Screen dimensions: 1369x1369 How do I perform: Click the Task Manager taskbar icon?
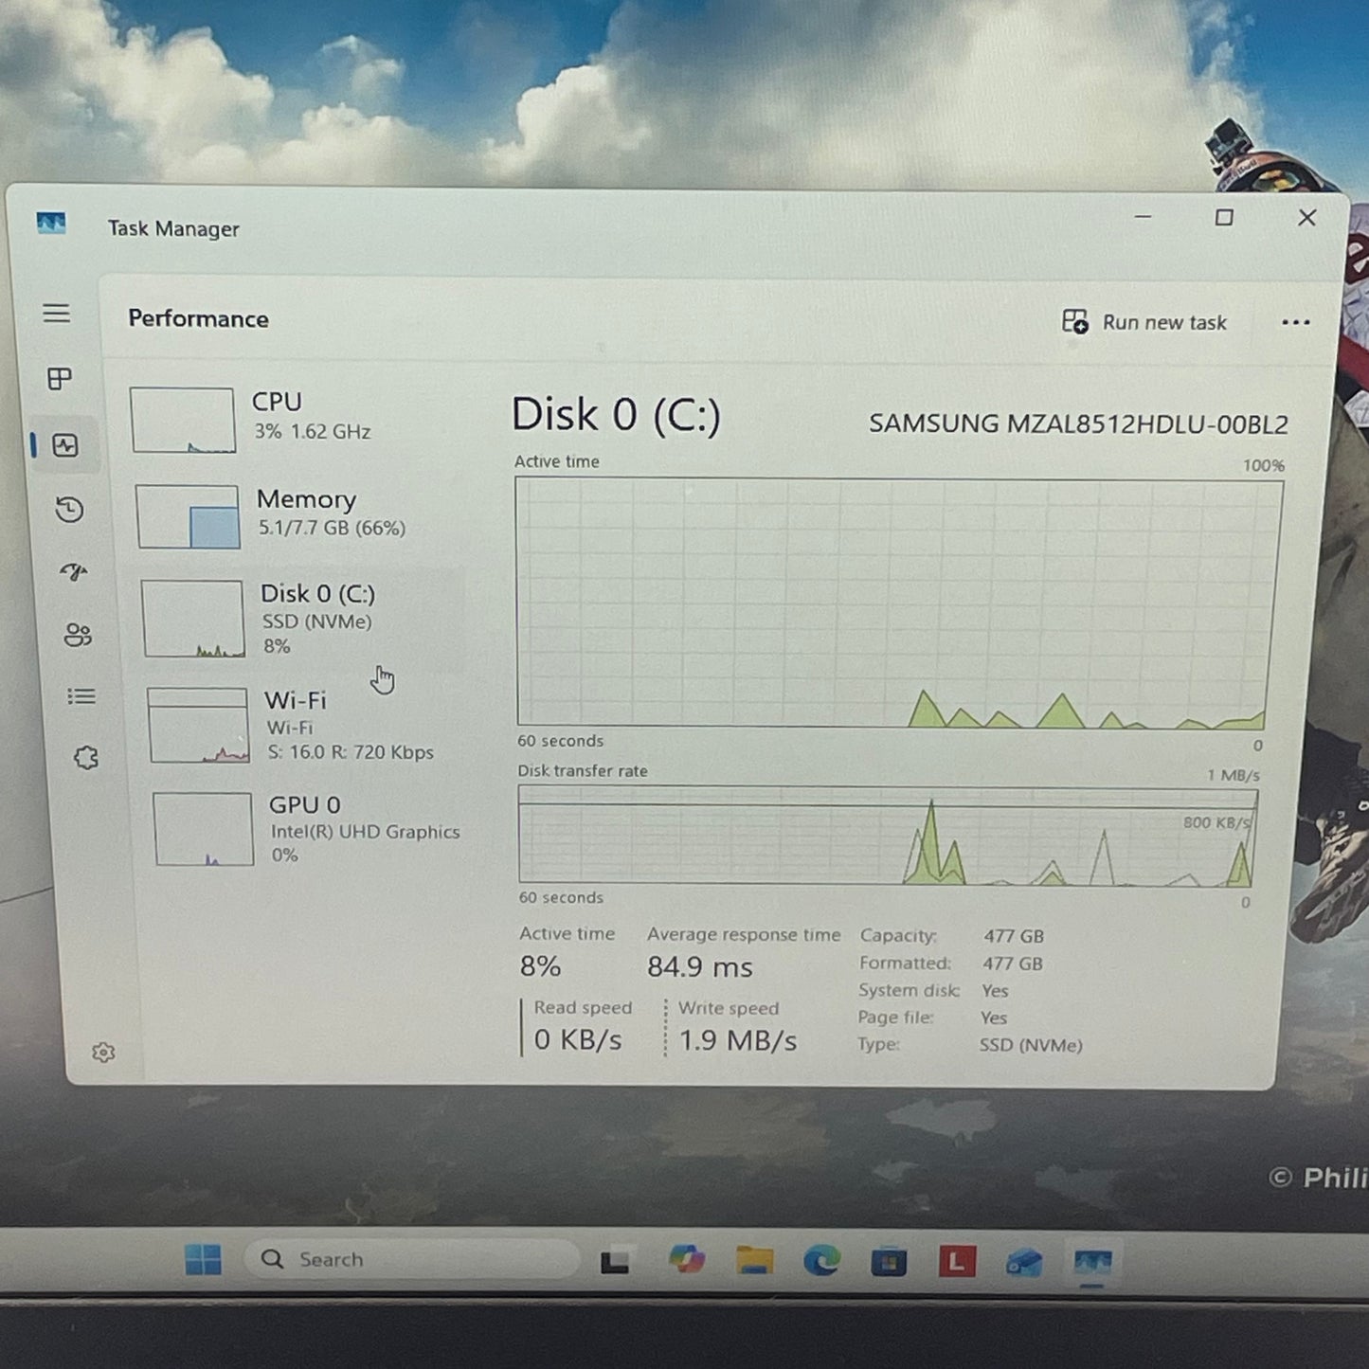click(1092, 1262)
